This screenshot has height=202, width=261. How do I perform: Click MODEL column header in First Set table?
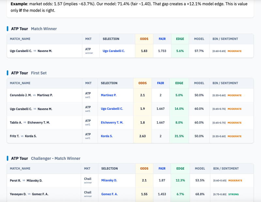coord(199,83)
